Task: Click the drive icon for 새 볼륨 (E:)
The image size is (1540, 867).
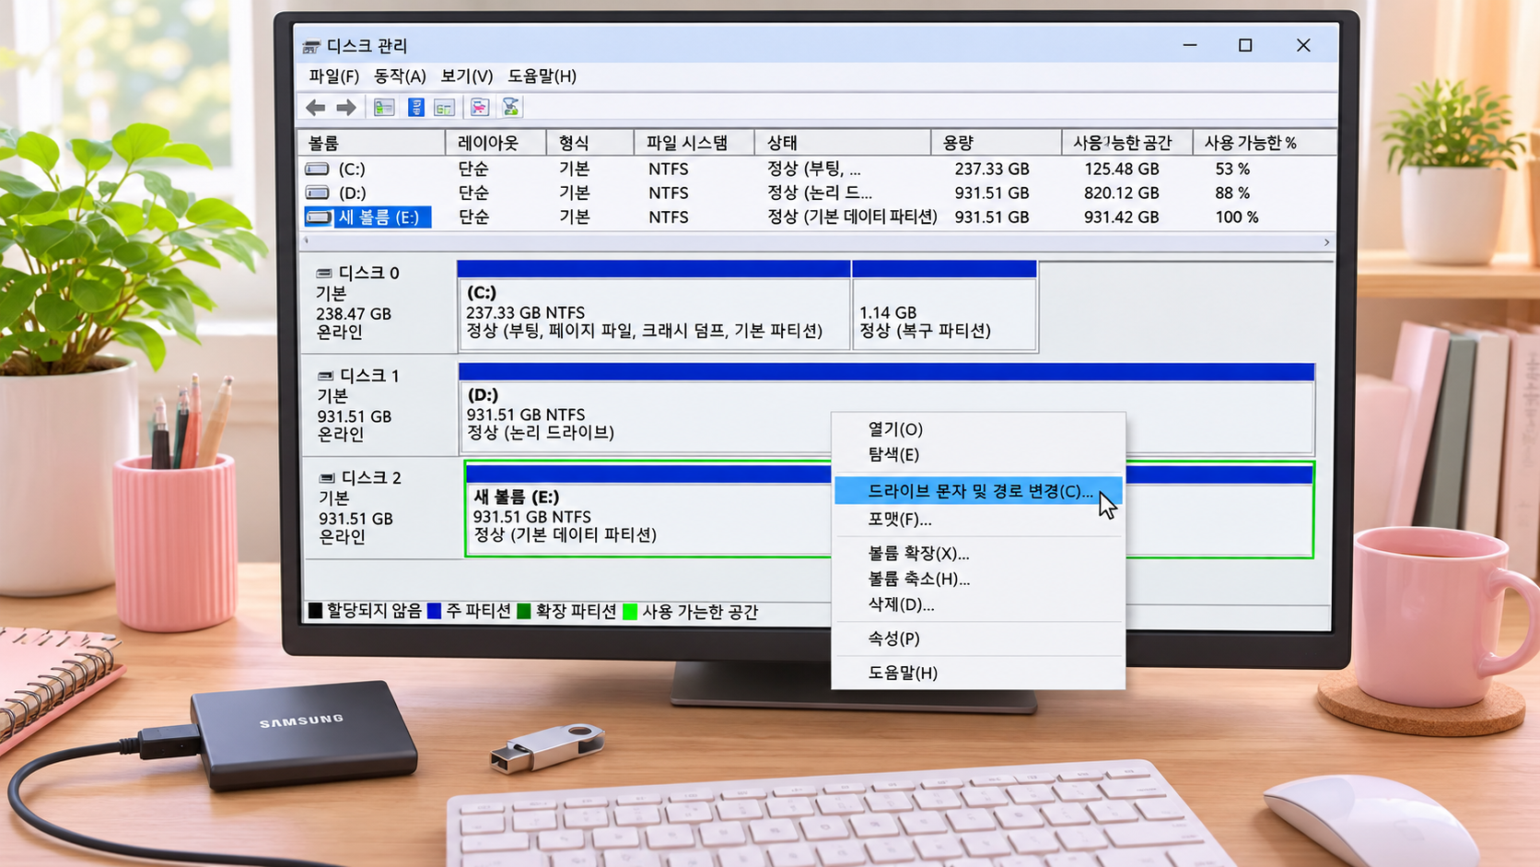Action: click(x=319, y=217)
